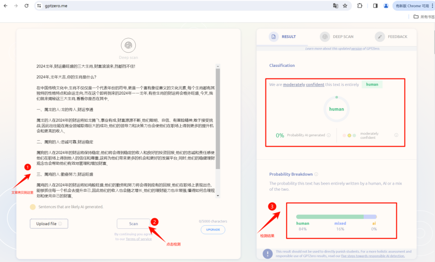Screen dimensions: 435x262
Task: Open the updated version link
Action: tap(356, 49)
